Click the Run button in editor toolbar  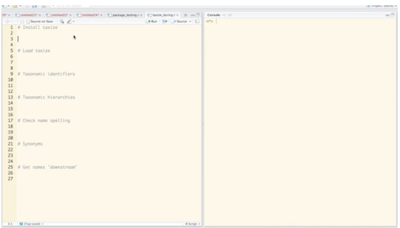pos(151,21)
